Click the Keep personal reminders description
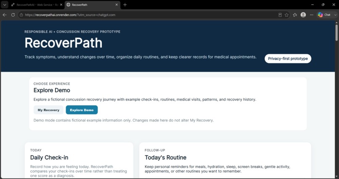Screen dimensions: 339x179 217,169
